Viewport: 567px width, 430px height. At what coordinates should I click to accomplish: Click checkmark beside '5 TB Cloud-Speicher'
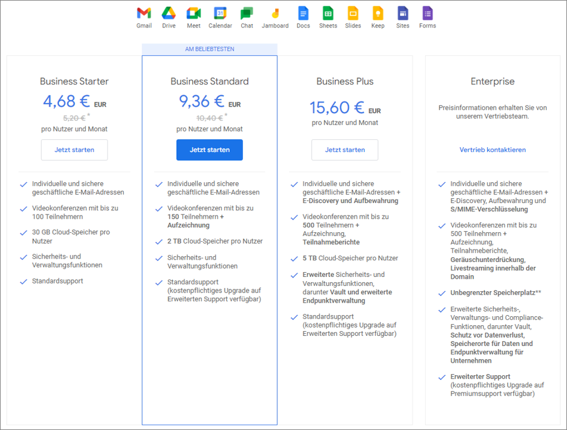pyautogui.click(x=294, y=259)
